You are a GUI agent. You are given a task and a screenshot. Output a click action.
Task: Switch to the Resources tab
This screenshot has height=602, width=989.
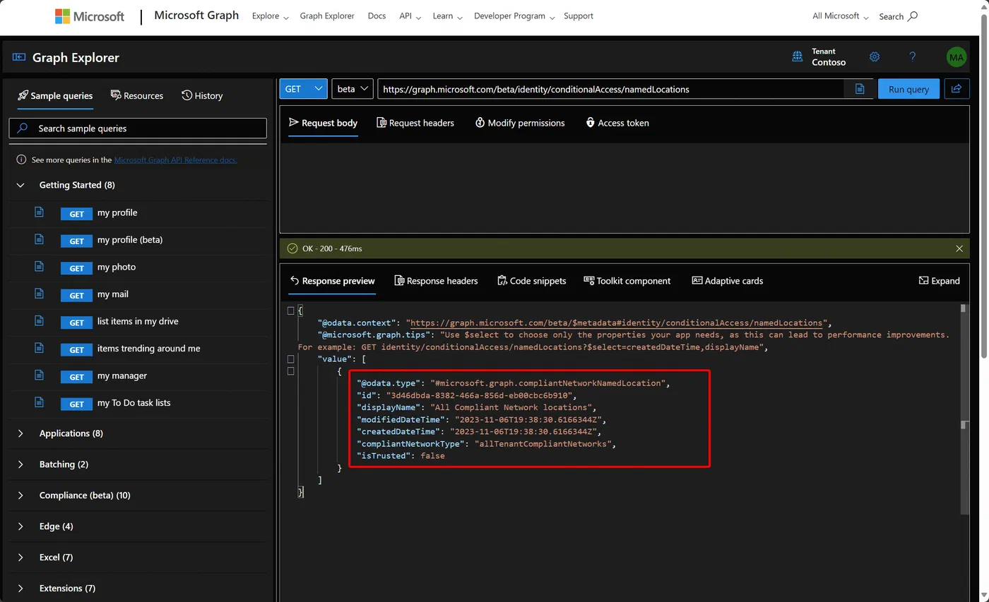137,96
